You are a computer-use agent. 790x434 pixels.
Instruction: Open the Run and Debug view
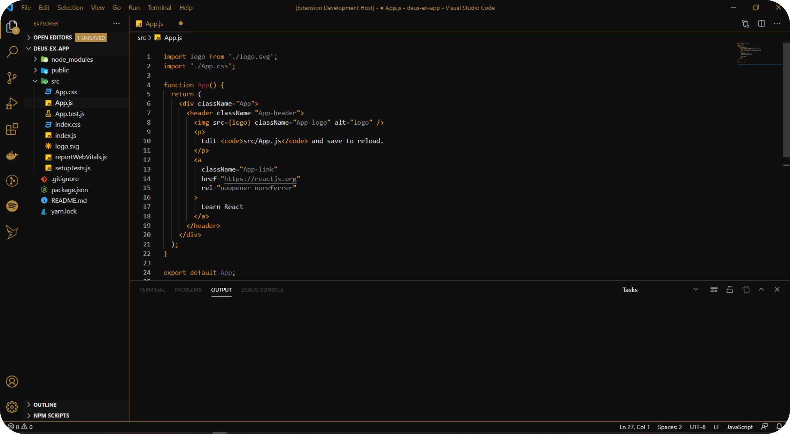tap(12, 104)
